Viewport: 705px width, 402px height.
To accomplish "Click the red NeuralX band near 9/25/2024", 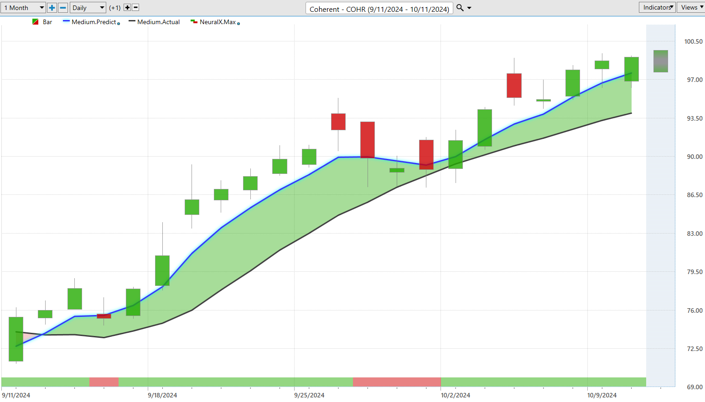I will pos(397,382).
